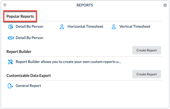The height and width of the screenshot is (109, 170).
Task: Click the handshake icon beside Detail By Person
Action: coord(11,38)
